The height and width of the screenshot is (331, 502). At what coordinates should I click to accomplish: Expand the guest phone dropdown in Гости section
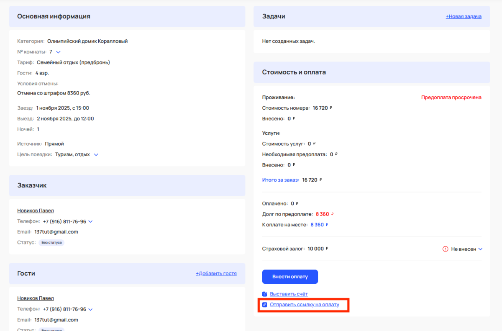91,309
